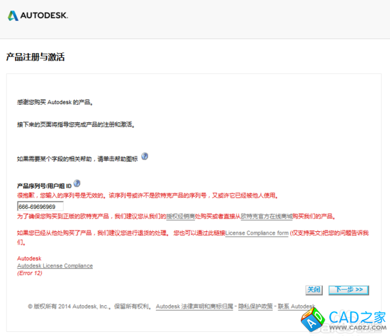Open the License Compliance form link
The width and height of the screenshot is (390, 336).
coord(257,233)
